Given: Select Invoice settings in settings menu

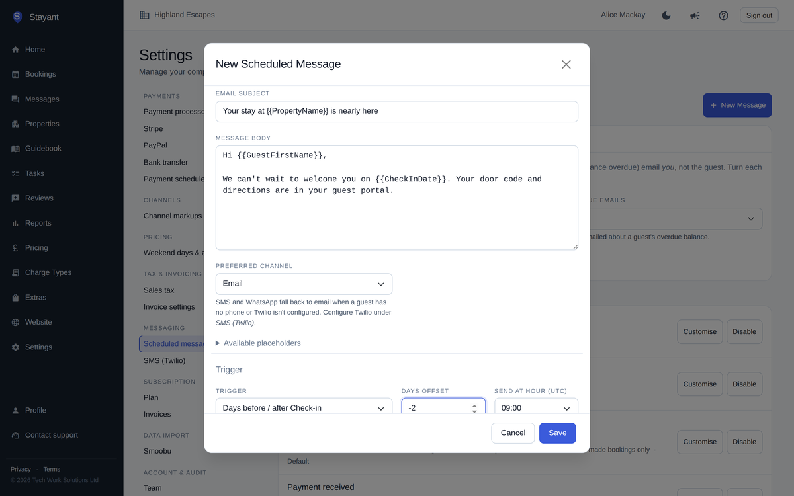Looking at the screenshot, I should coord(169,307).
